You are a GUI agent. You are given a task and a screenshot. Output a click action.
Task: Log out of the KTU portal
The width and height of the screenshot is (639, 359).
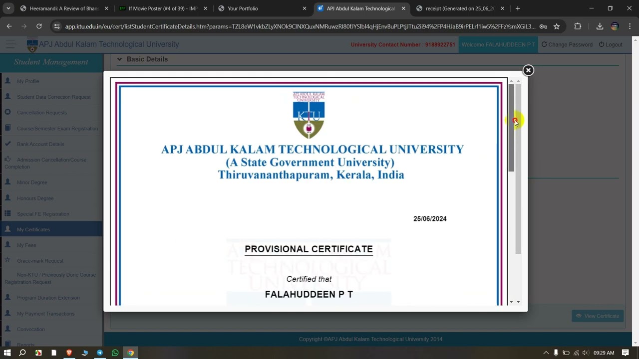(x=611, y=44)
